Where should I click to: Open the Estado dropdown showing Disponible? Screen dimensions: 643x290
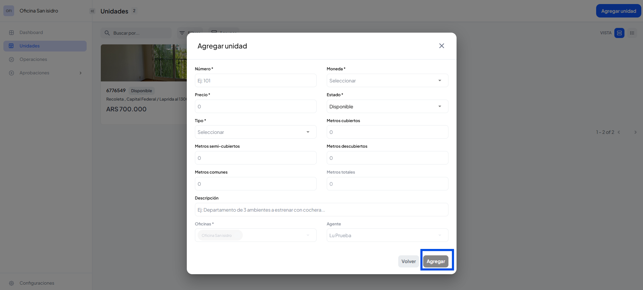pyautogui.click(x=387, y=107)
